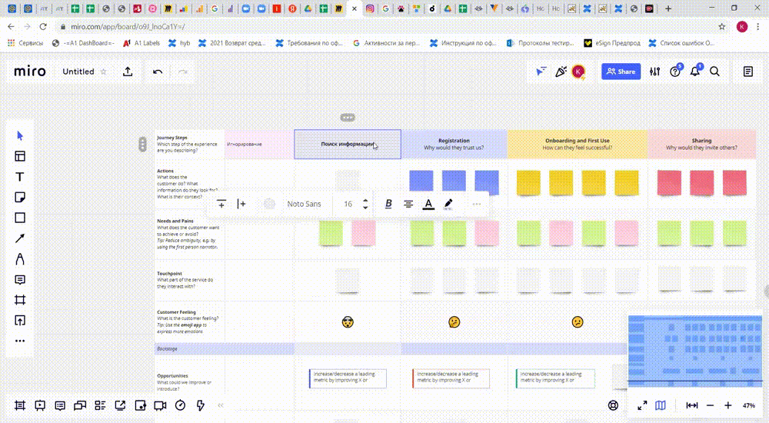Click the Share button
The width and height of the screenshot is (769, 423).
pyautogui.click(x=621, y=72)
